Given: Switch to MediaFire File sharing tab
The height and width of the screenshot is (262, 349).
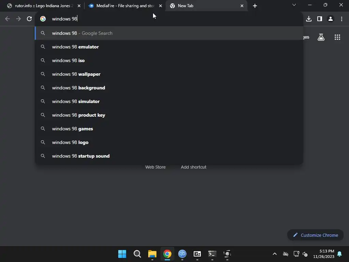Looking at the screenshot, I should pos(125,6).
